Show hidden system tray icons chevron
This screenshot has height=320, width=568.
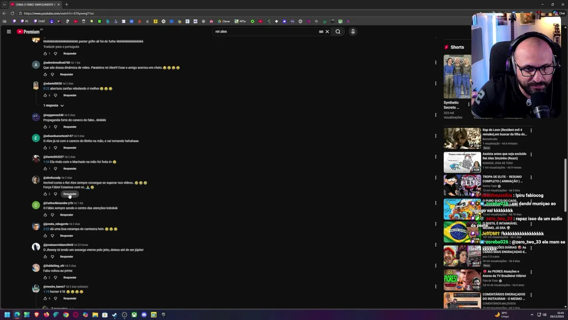pos(532,315)
